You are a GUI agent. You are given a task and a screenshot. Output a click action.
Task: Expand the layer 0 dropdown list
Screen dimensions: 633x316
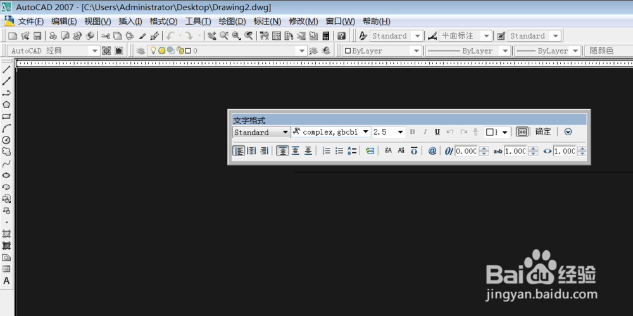(x=301, y=51)
